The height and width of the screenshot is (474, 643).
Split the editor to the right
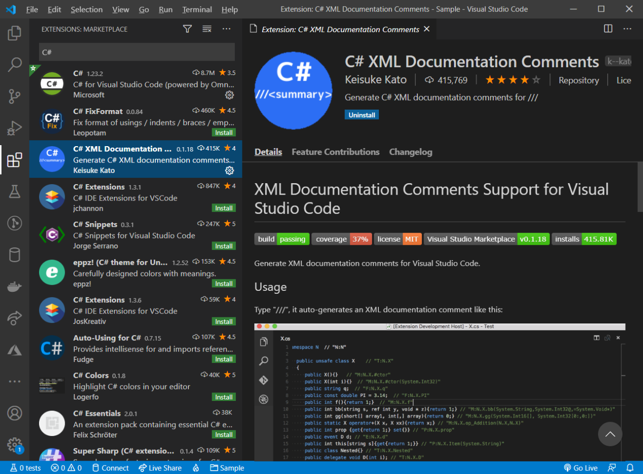[x=608, y=29]
